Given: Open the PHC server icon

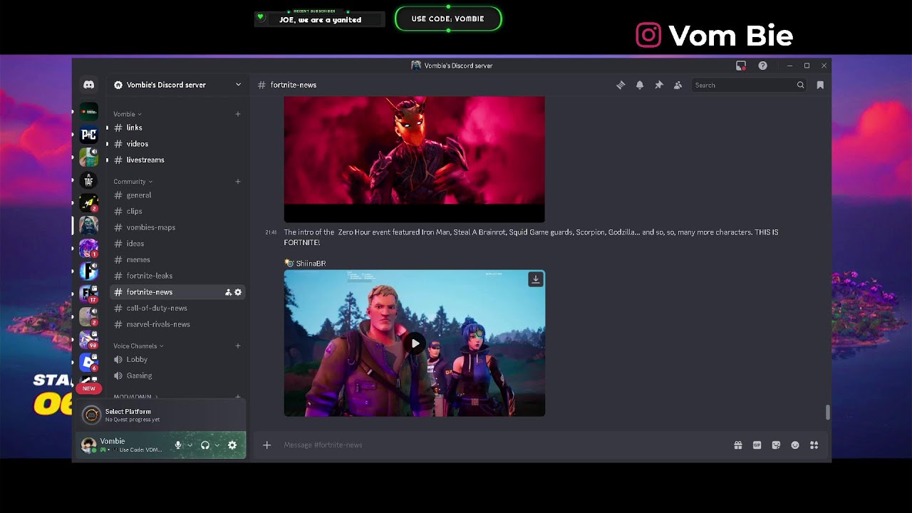Looking at the screenshot, I should (x=88, y=134).
